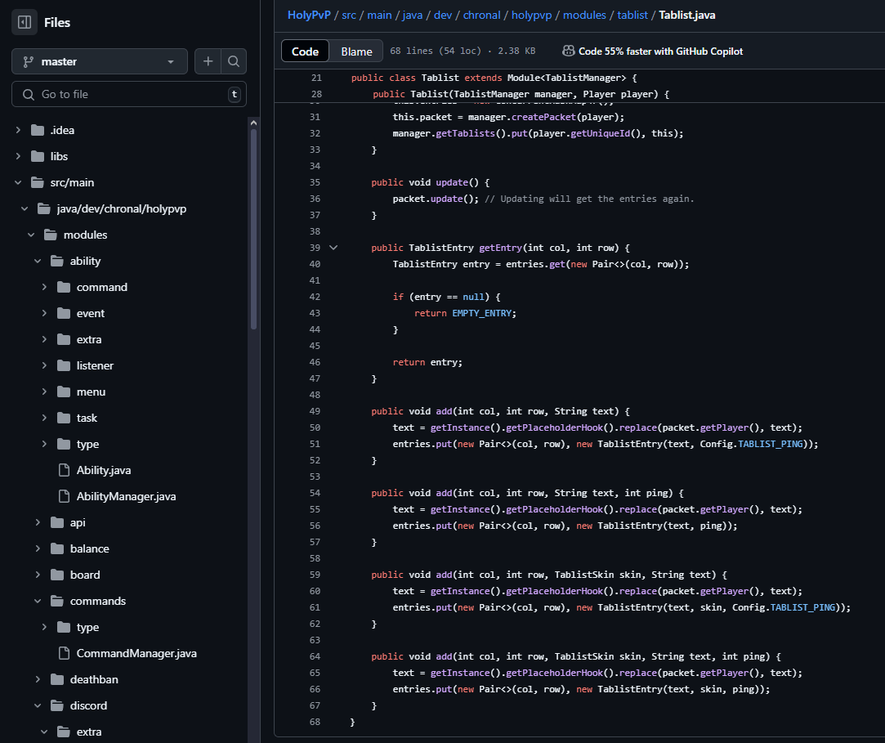Expand the task folder chevron

coord(44,418)
